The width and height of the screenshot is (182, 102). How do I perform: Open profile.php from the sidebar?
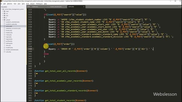coord(9,41)
